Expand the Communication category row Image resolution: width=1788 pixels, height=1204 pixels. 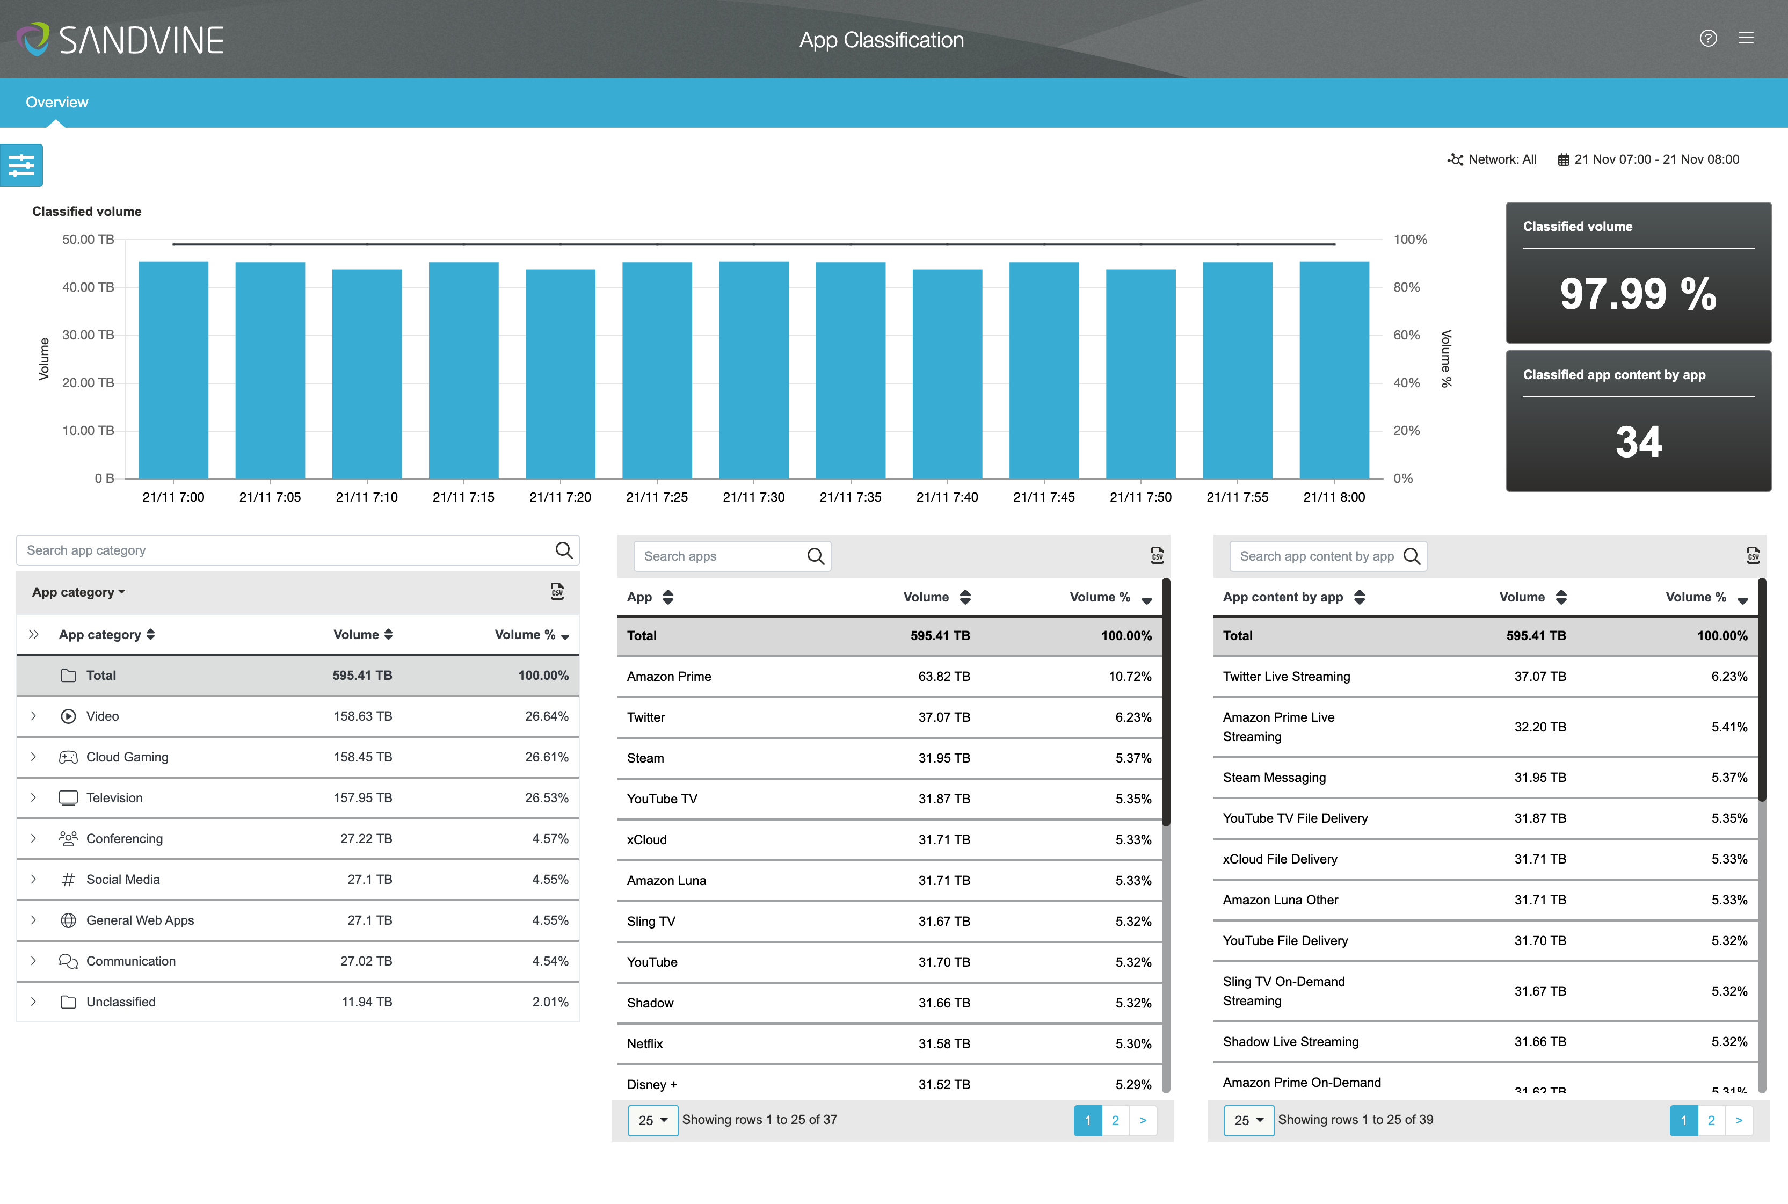(x=33, y=961)
